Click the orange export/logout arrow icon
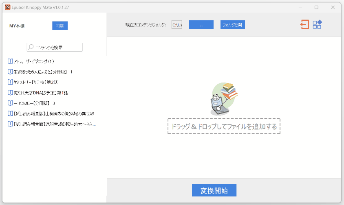 [304, 24]
